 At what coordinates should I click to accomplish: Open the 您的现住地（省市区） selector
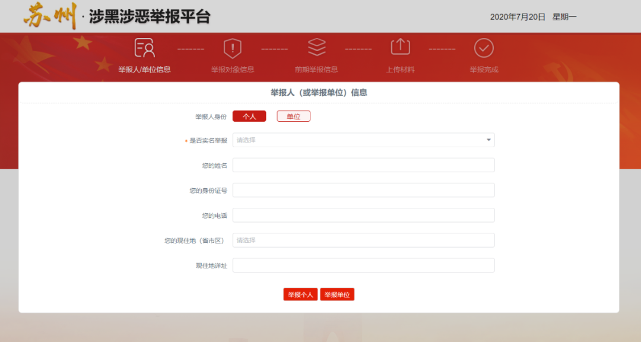click(363, 240)
